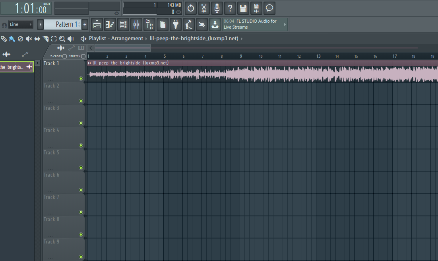Mute Track 7 using its green light
438x261 pixels.
tap(81, 212)
